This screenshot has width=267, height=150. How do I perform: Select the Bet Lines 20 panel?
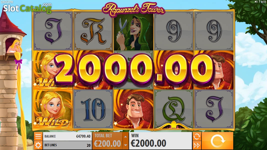(67, 145)
